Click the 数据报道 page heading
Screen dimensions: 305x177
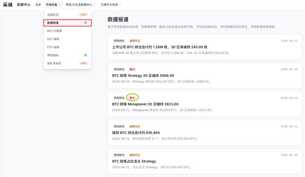[x=118, y=19]
